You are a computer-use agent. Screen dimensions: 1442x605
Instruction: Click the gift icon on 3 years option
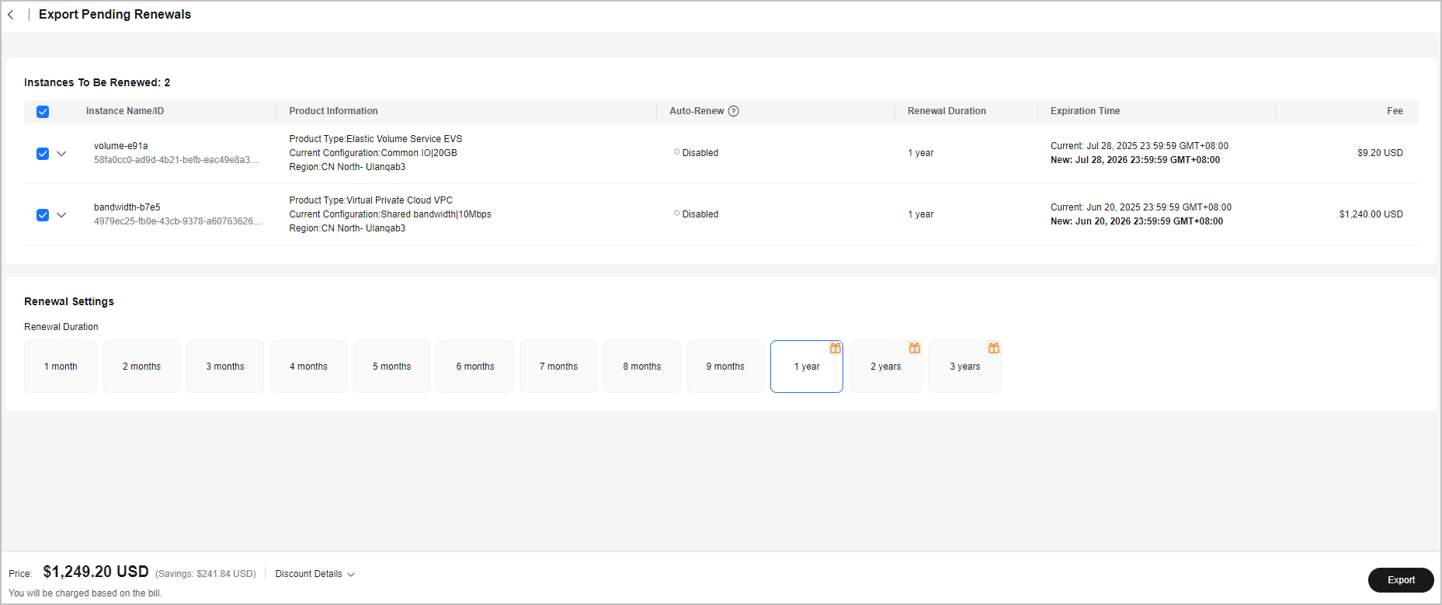point(994,348)
